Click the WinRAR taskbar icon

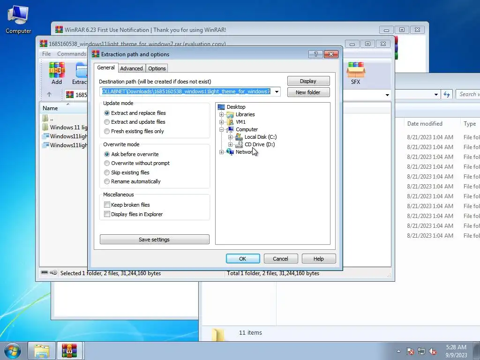70,351
